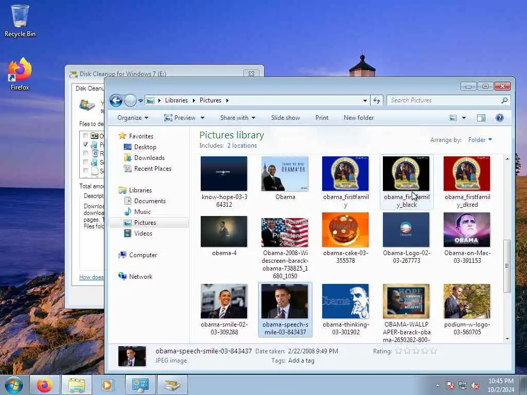The width and height of the screenshot is (527, 395).
Task: Launch Firefox from the desktop shortcut
Action: [20, 74]
